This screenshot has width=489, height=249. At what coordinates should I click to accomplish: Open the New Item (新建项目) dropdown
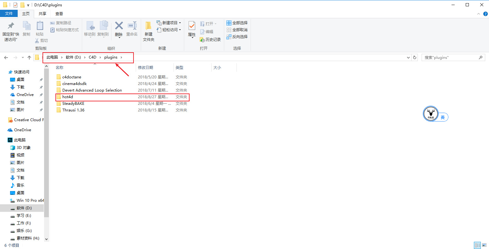169,23
